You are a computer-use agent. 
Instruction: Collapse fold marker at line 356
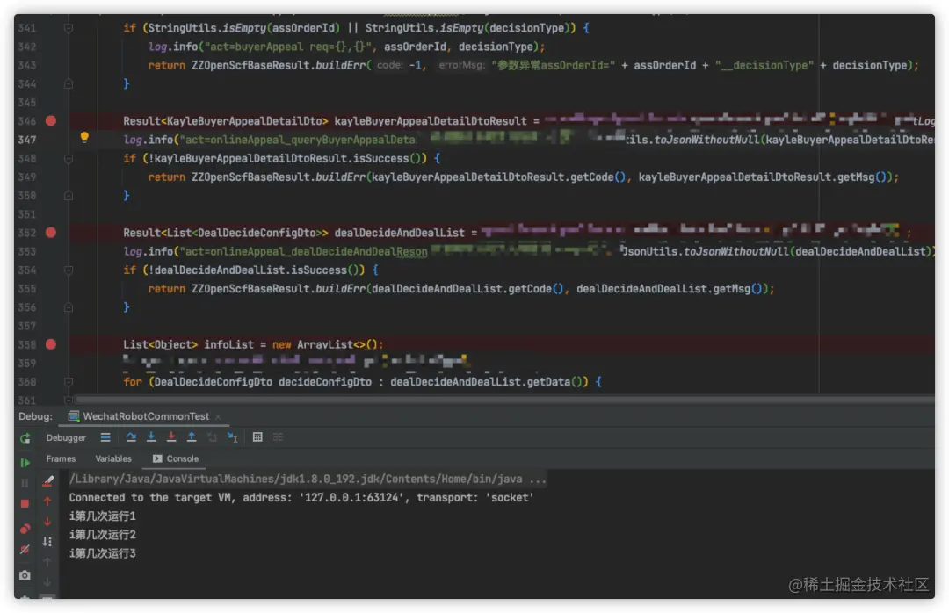click(69, 307)
